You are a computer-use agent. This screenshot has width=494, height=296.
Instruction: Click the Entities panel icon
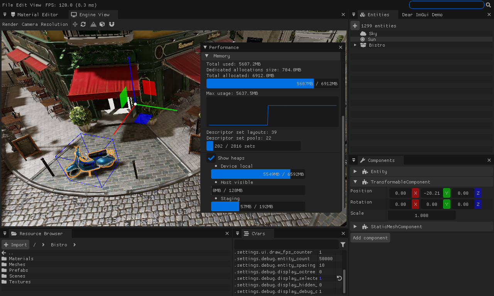pos(362,15)
